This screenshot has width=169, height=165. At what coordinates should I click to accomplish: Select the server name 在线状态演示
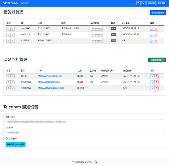(44, 28)
